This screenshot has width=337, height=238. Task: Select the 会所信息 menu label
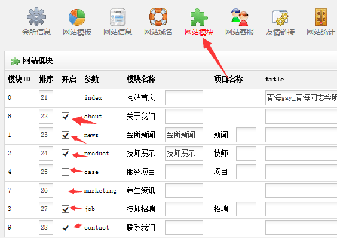click(x=36, y=32)
